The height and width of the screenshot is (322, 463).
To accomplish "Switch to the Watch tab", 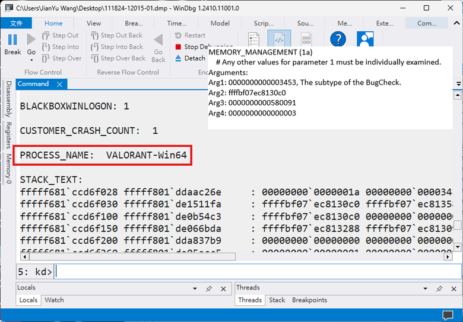I will (x=54, y=300).
